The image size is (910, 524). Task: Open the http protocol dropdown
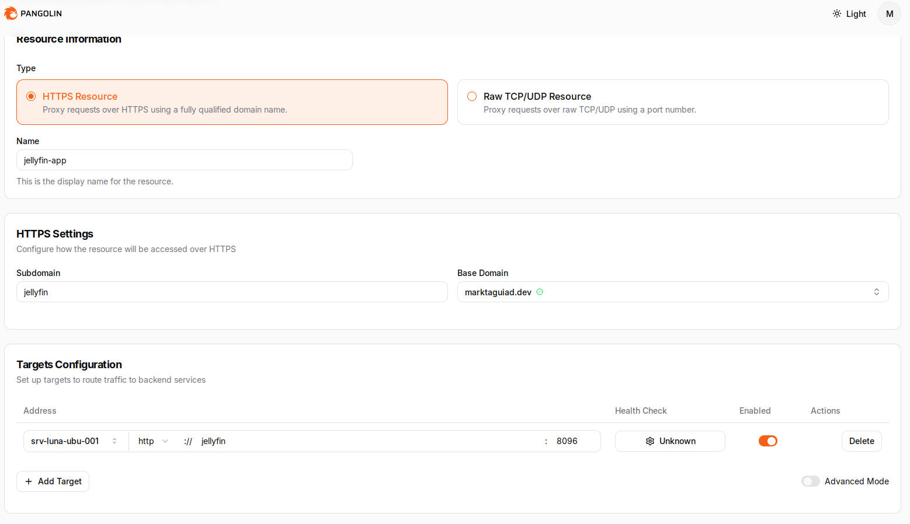pos(153,441)
